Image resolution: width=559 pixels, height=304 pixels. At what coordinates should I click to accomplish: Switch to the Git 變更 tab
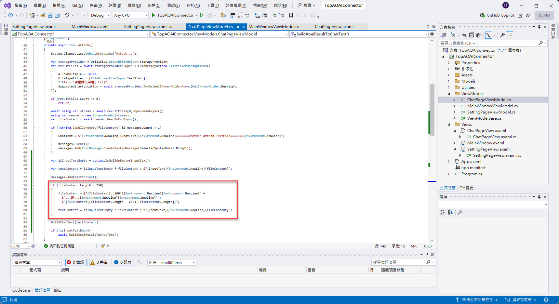[x=466, y=188]
